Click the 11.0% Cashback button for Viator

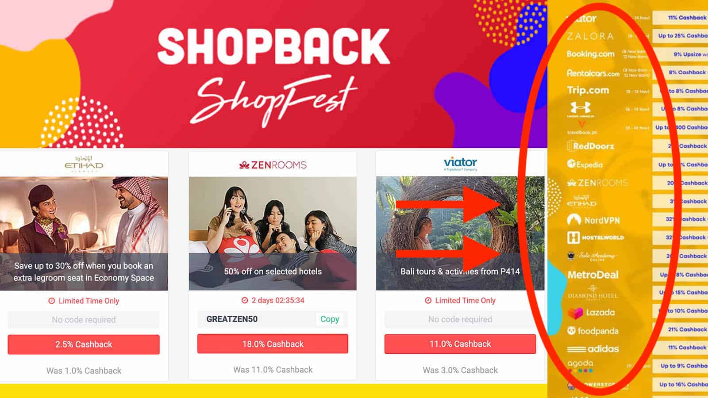point(460,344)
